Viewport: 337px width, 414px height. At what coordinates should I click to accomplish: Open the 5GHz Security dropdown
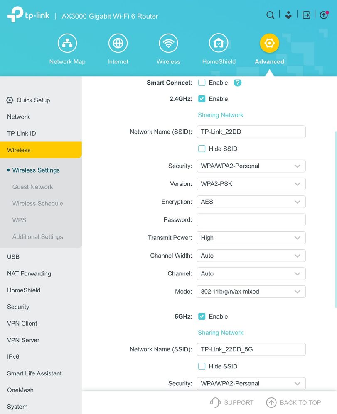[251, 383]
